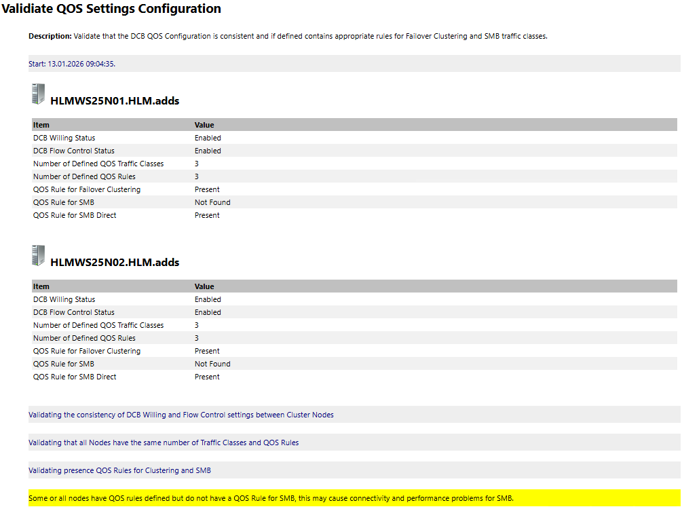Image resolution: width=682 pixels, height=509 pixels.
Task: Click the server icon beside HLMWS25N02.HLM.adds
Action: (x=38, y=256)
